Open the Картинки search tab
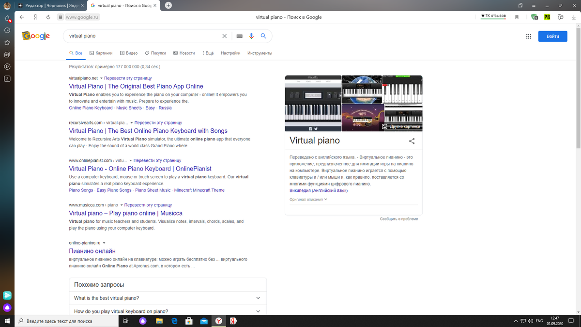 pos(101,53)
